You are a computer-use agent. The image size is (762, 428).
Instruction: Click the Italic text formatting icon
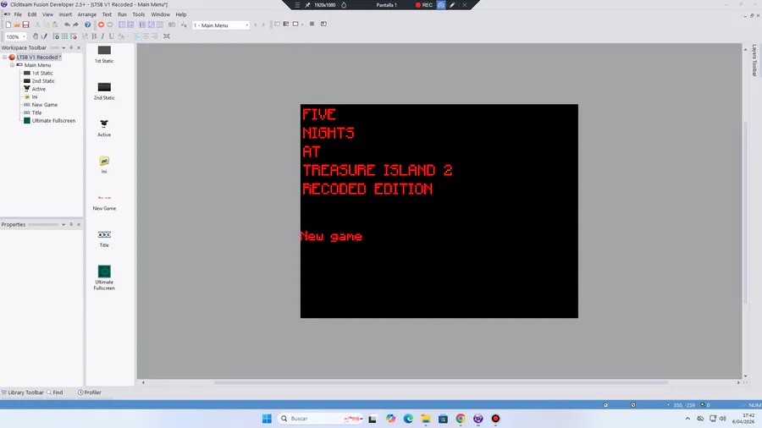point(102,36)
